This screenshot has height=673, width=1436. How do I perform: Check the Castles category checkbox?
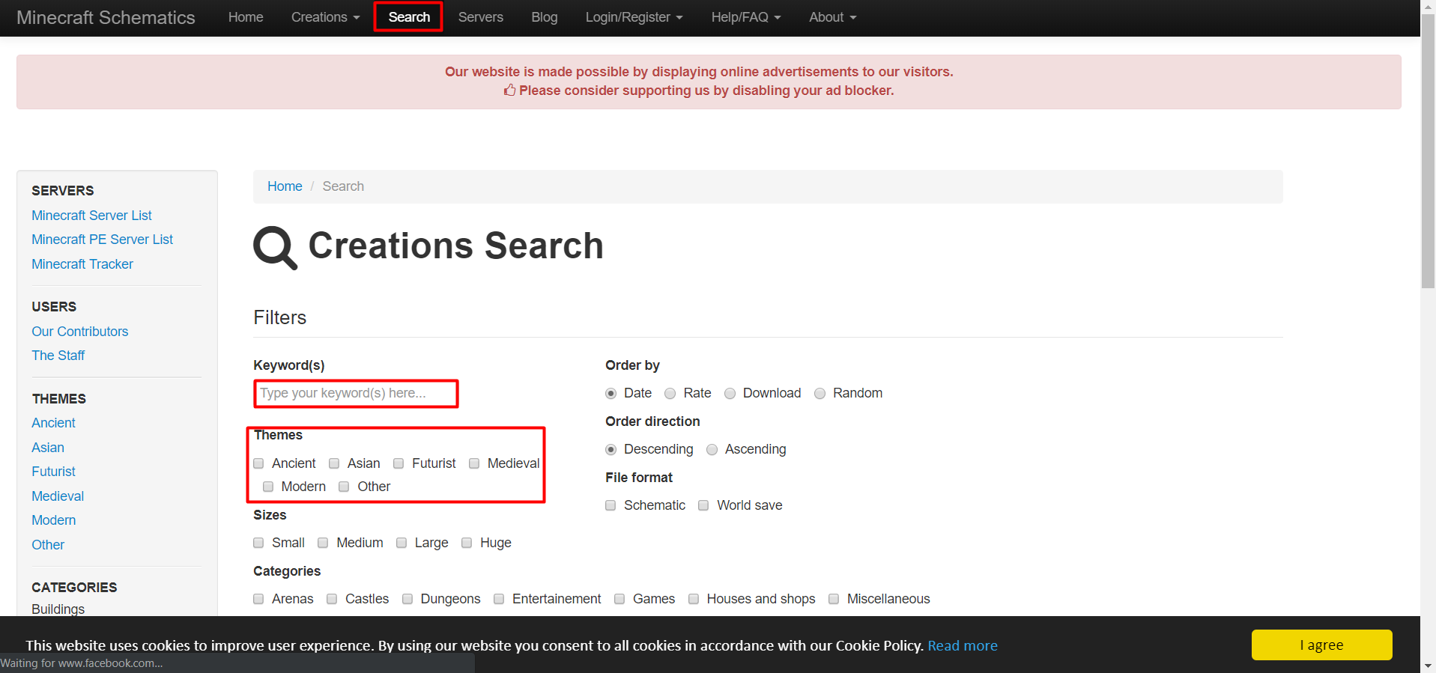tap(332, 599)
